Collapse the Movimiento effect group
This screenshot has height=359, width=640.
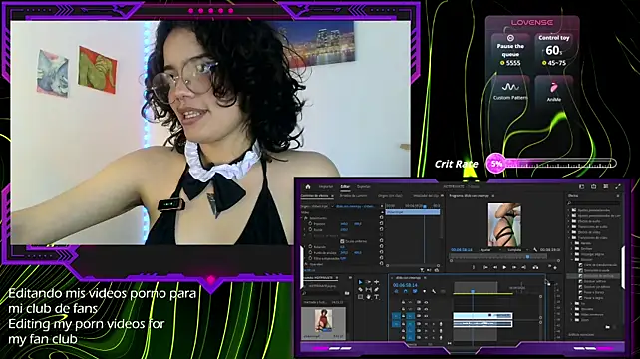tap(302, 218)
